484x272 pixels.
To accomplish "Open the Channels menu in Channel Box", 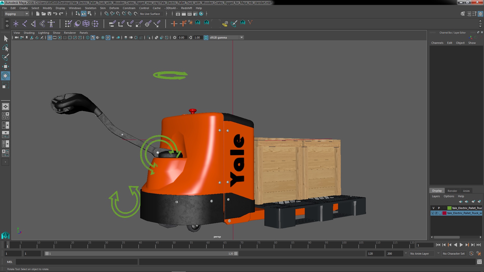I will click(x=437, y=43).
